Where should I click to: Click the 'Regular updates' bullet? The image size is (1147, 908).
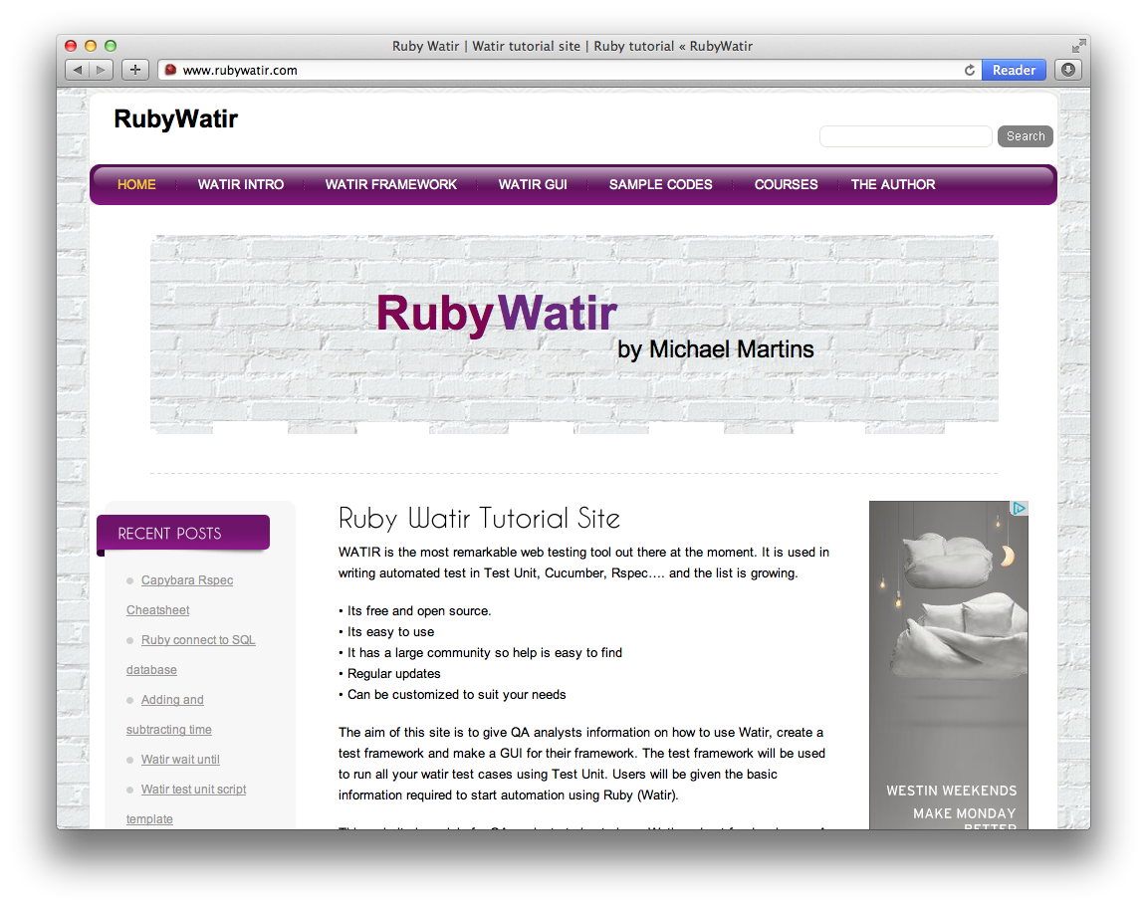pyautogui.click(x=389, y=674)
